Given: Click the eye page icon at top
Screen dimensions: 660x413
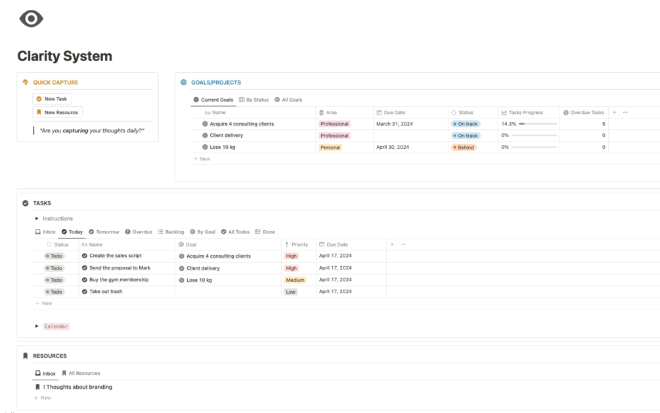Looking at the screenshot, I should pos(30,18).
